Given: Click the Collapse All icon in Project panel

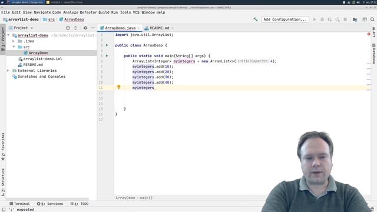Looking at the screenshot, I should [75, 28].
